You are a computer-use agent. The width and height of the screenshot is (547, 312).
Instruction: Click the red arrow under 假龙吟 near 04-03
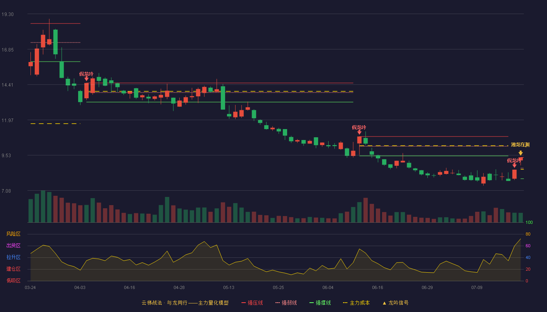(86, 79)
